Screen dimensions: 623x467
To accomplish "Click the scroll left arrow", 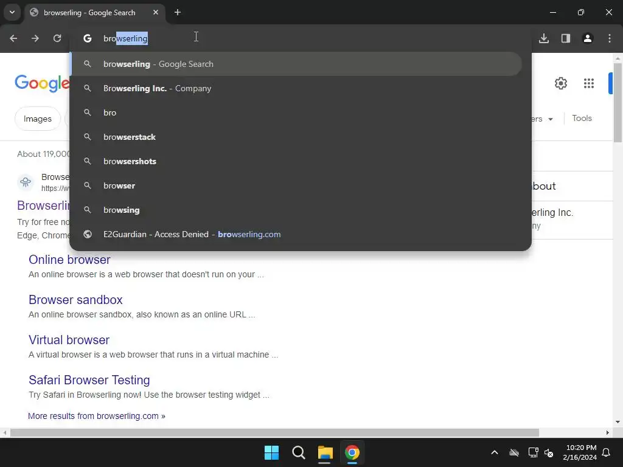I will pos(5,432).
